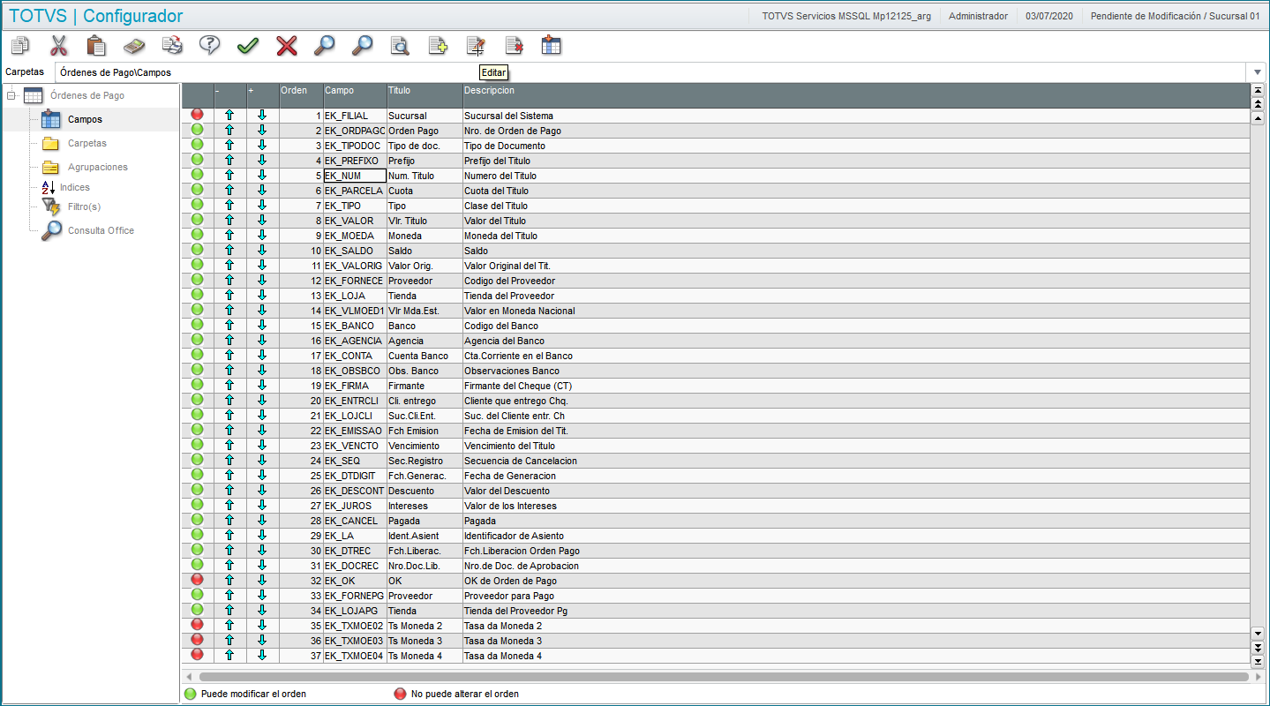
Task: Move EK_TXMOE04 field down with arrow
Action: click(262, 656)
